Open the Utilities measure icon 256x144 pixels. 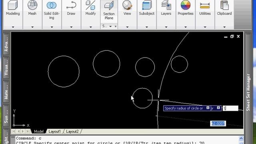coord(205,6)
